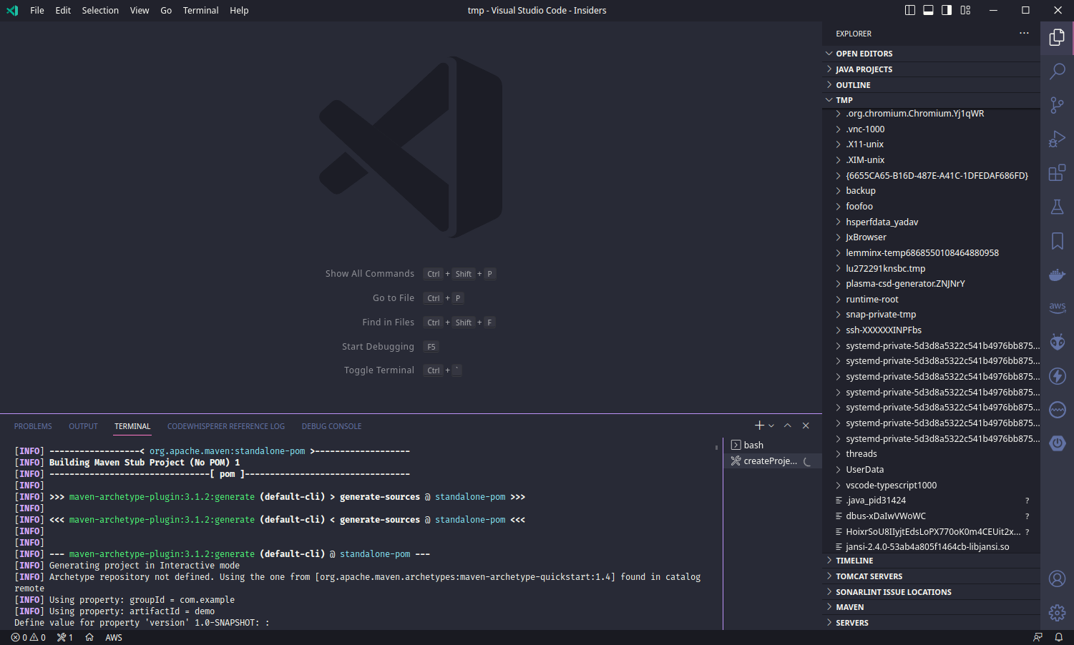
Task: Click the errors and warnings status item
Action: [x=29, y=637]
